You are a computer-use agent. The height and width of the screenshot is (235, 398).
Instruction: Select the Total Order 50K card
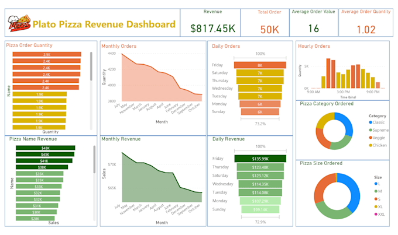pos(265,23)
